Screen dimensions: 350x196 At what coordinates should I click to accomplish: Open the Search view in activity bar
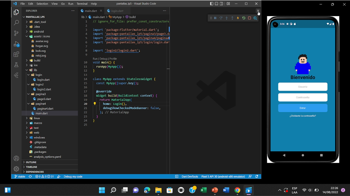16,22
